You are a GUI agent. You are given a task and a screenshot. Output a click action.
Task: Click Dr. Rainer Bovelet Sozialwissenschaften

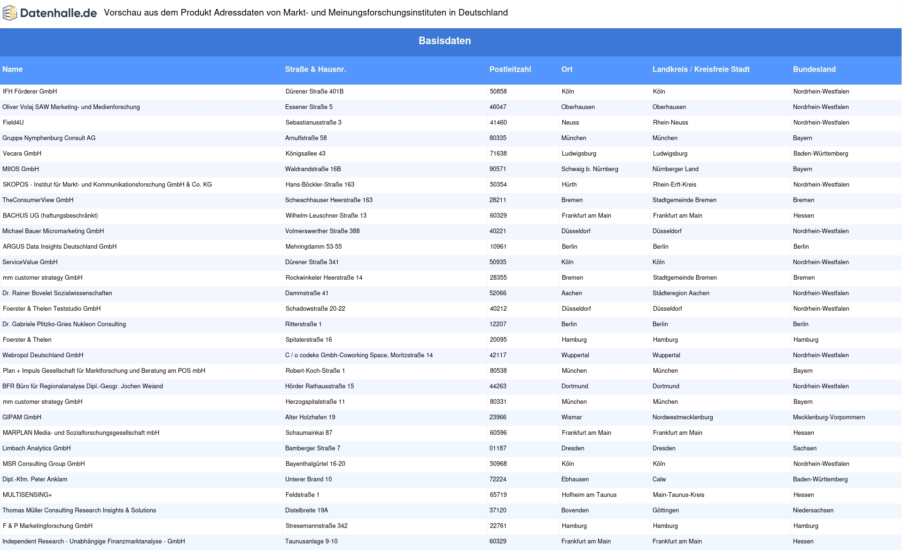tap(57, 293)
